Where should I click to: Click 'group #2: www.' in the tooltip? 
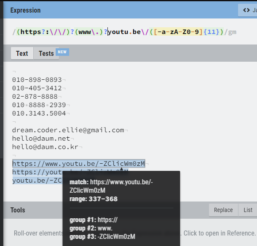pyautogui.click(x=91, y=228)
